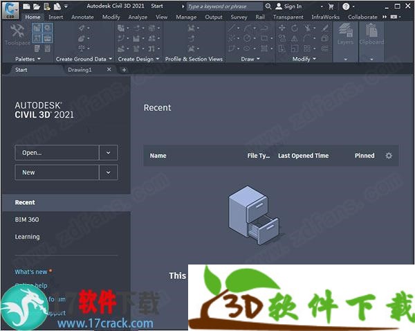415x331 pixels.
Task: Expand the Open... dropdown arrow
Action: (109, 152)
